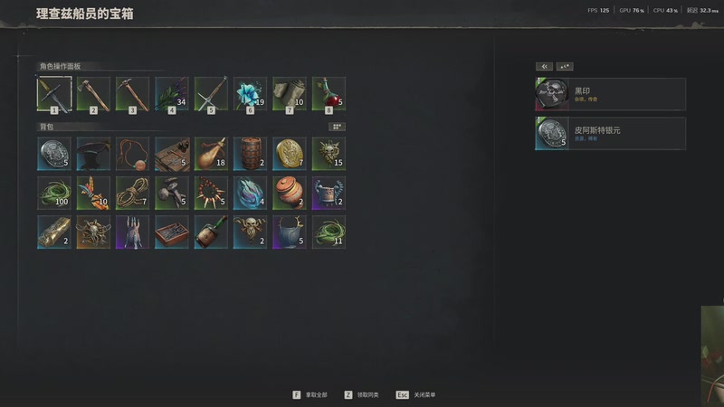The image size is (724, 407).
Task: Click the gold ingot stack of 2
Action: (54, 232)
